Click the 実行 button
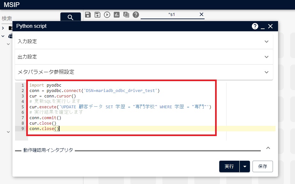The height and width of the screenshot is (184, 295). pyautogui.click(x=229, y=166)
